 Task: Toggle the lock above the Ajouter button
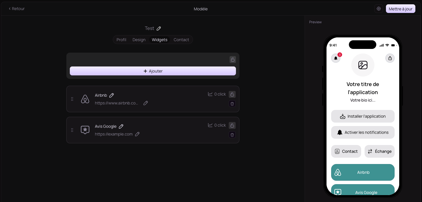(x=232, y=60)
